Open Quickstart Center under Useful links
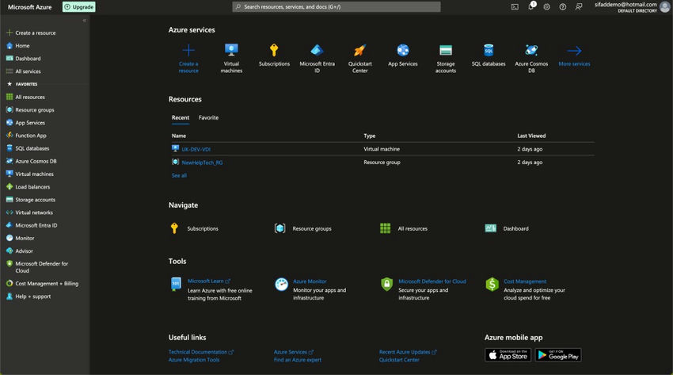The height and width of the screenshot is (375, 673). [399, 360]
